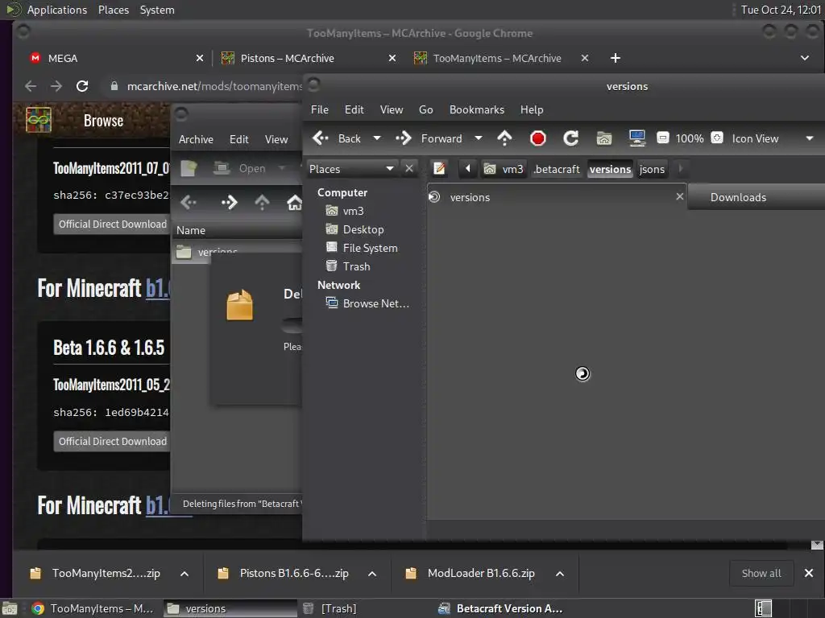Toggle the location text entry pencil icon

[439, 169]
